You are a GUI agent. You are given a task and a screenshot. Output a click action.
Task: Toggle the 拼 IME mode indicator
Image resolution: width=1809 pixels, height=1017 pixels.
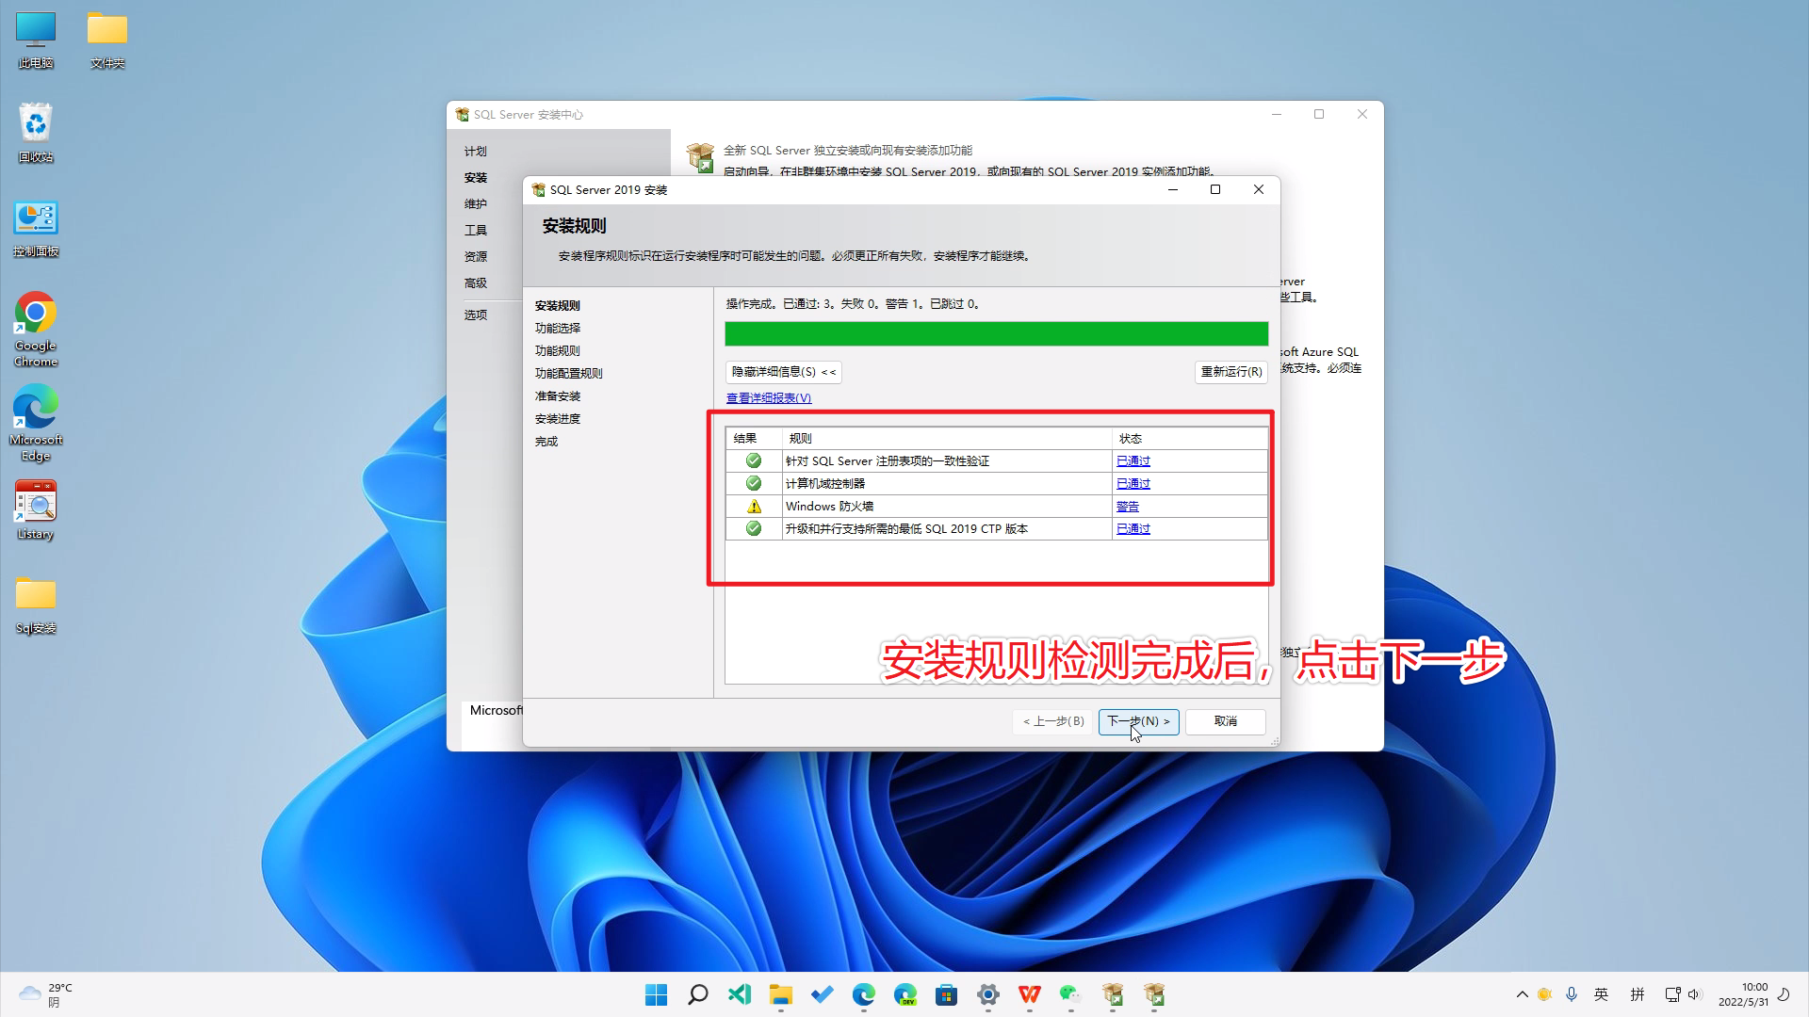(x=1638, y=994)
